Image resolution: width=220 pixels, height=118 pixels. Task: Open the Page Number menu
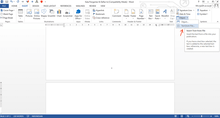point(141,14)
